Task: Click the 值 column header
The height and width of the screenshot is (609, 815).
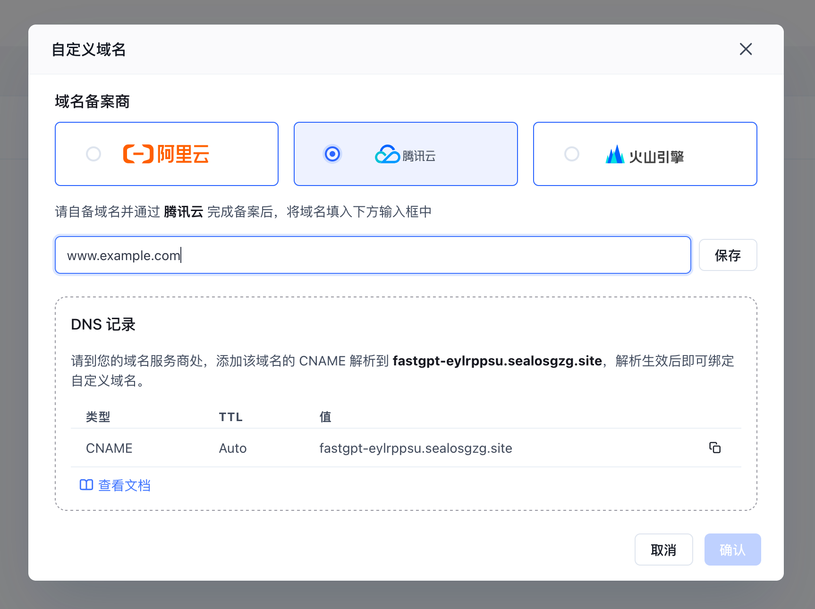Action: pyautogui.click(x=325, y=417)
